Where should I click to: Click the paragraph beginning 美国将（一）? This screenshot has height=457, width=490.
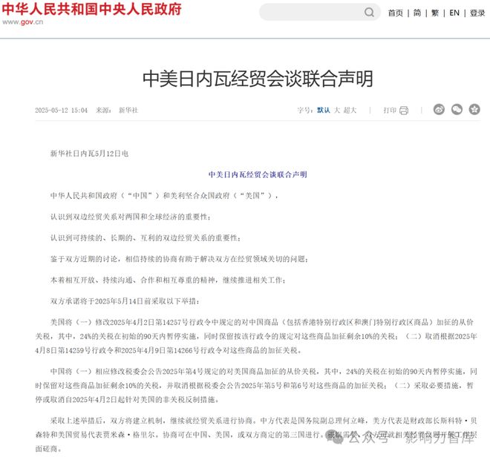pyautogui.click(x=256, y=336)
